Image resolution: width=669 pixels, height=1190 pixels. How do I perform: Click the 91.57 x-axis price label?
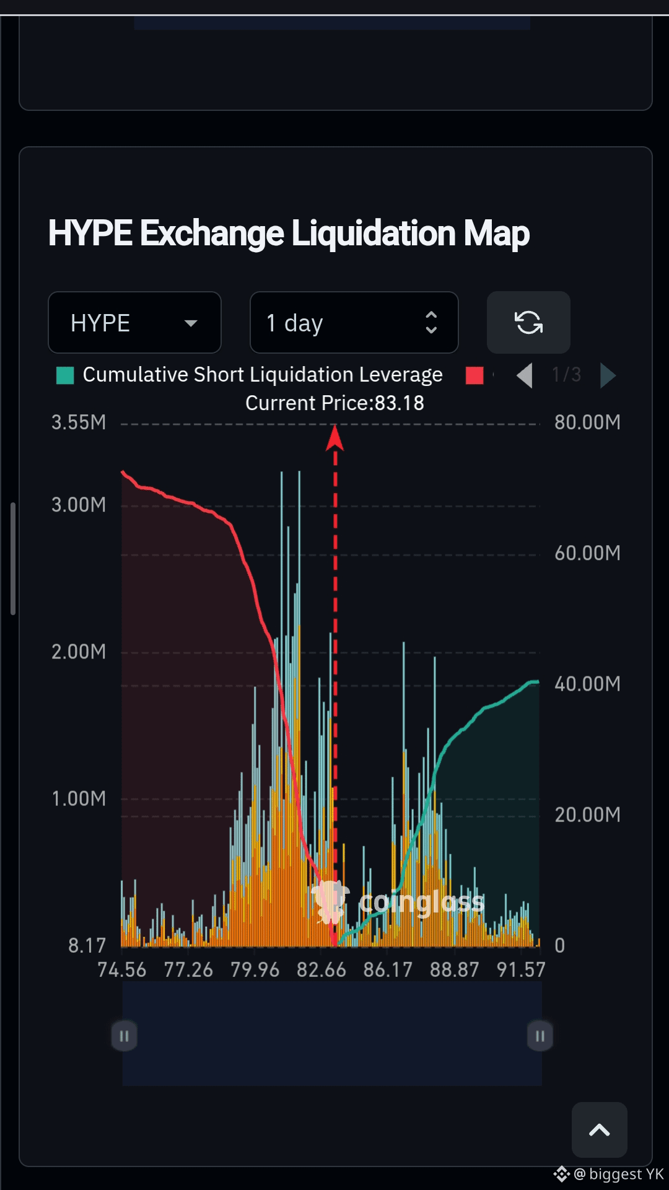point(521,969)
